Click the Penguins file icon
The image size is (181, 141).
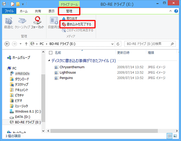56,78
